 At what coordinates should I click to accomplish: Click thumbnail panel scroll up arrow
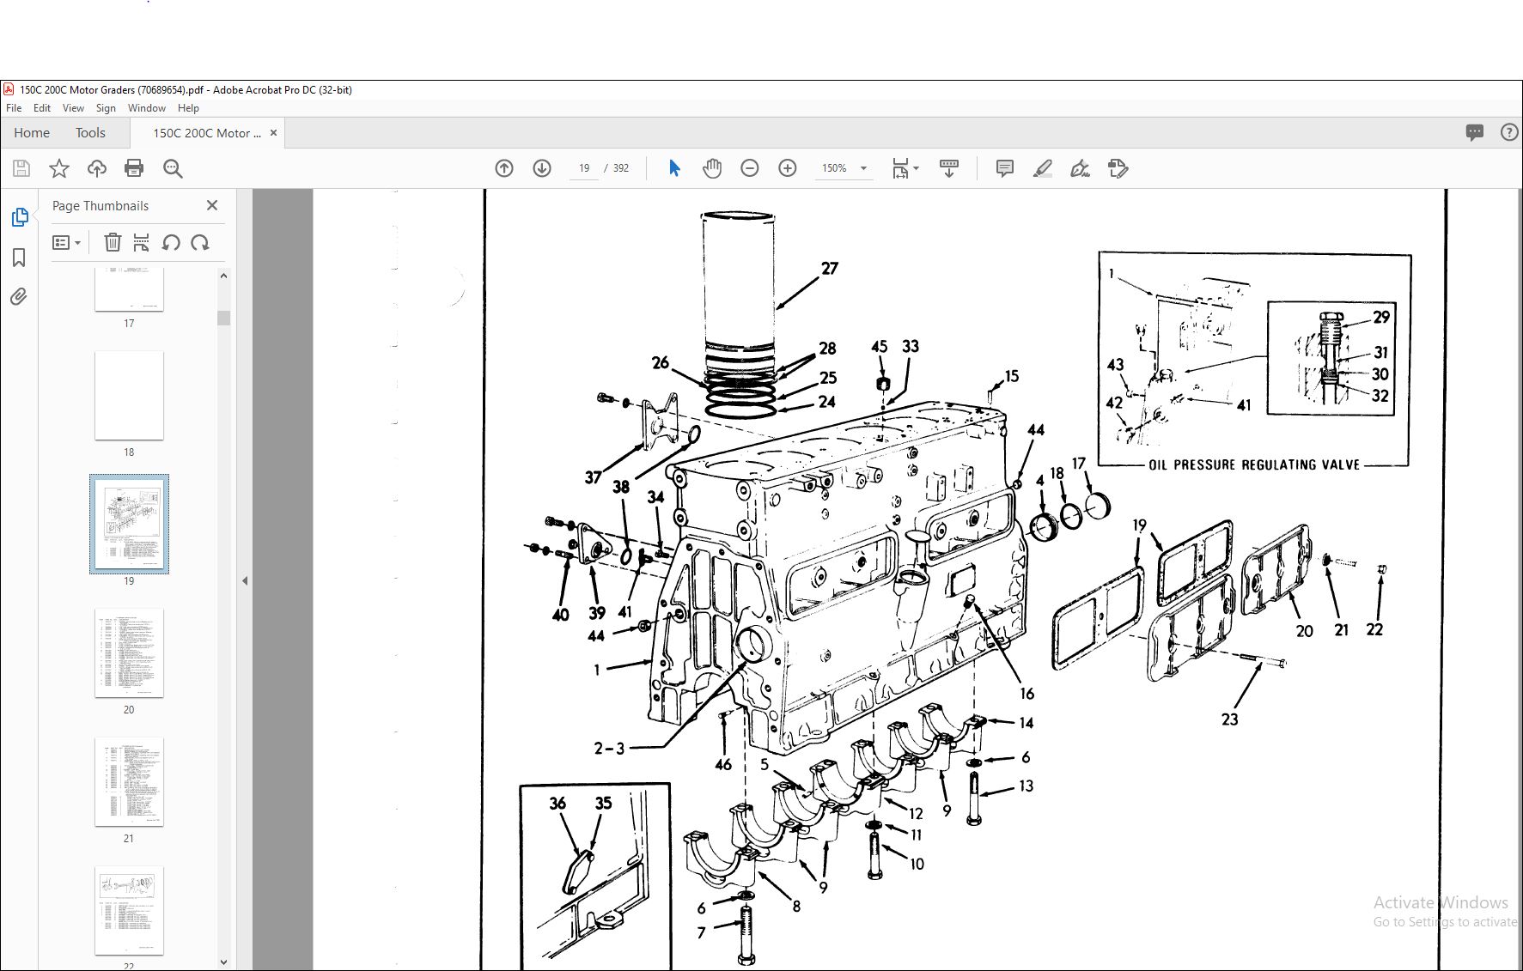click(x=223, y=276)
